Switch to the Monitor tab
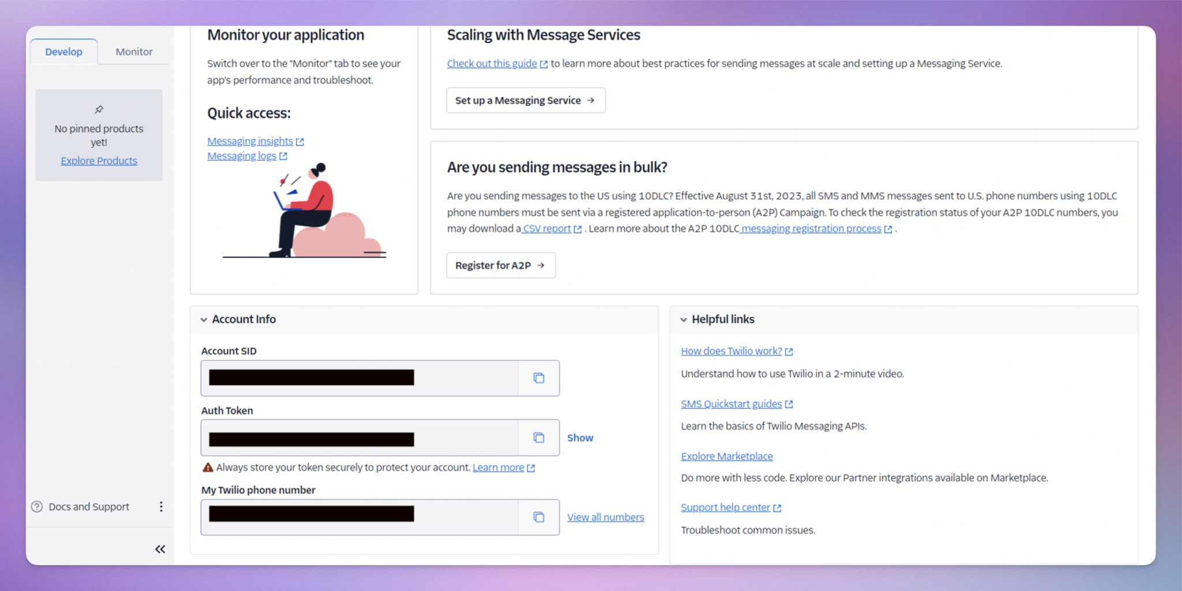1182x591 pixels. [134, 51]
